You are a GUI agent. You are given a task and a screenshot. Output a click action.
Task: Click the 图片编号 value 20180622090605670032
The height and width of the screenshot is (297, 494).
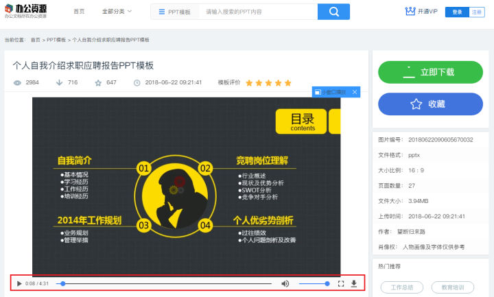point(440,139)
